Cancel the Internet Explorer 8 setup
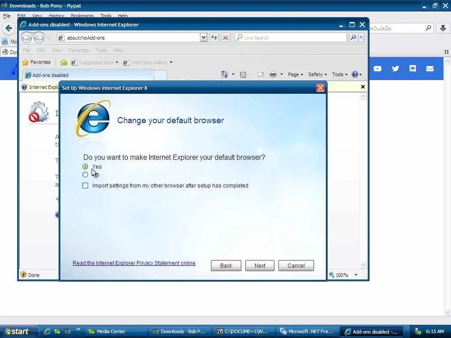 (296, 265)
